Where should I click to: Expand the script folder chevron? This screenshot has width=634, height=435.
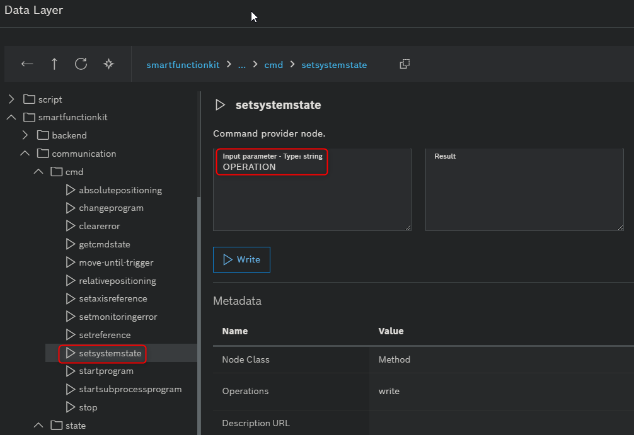(x=11, y=99)
